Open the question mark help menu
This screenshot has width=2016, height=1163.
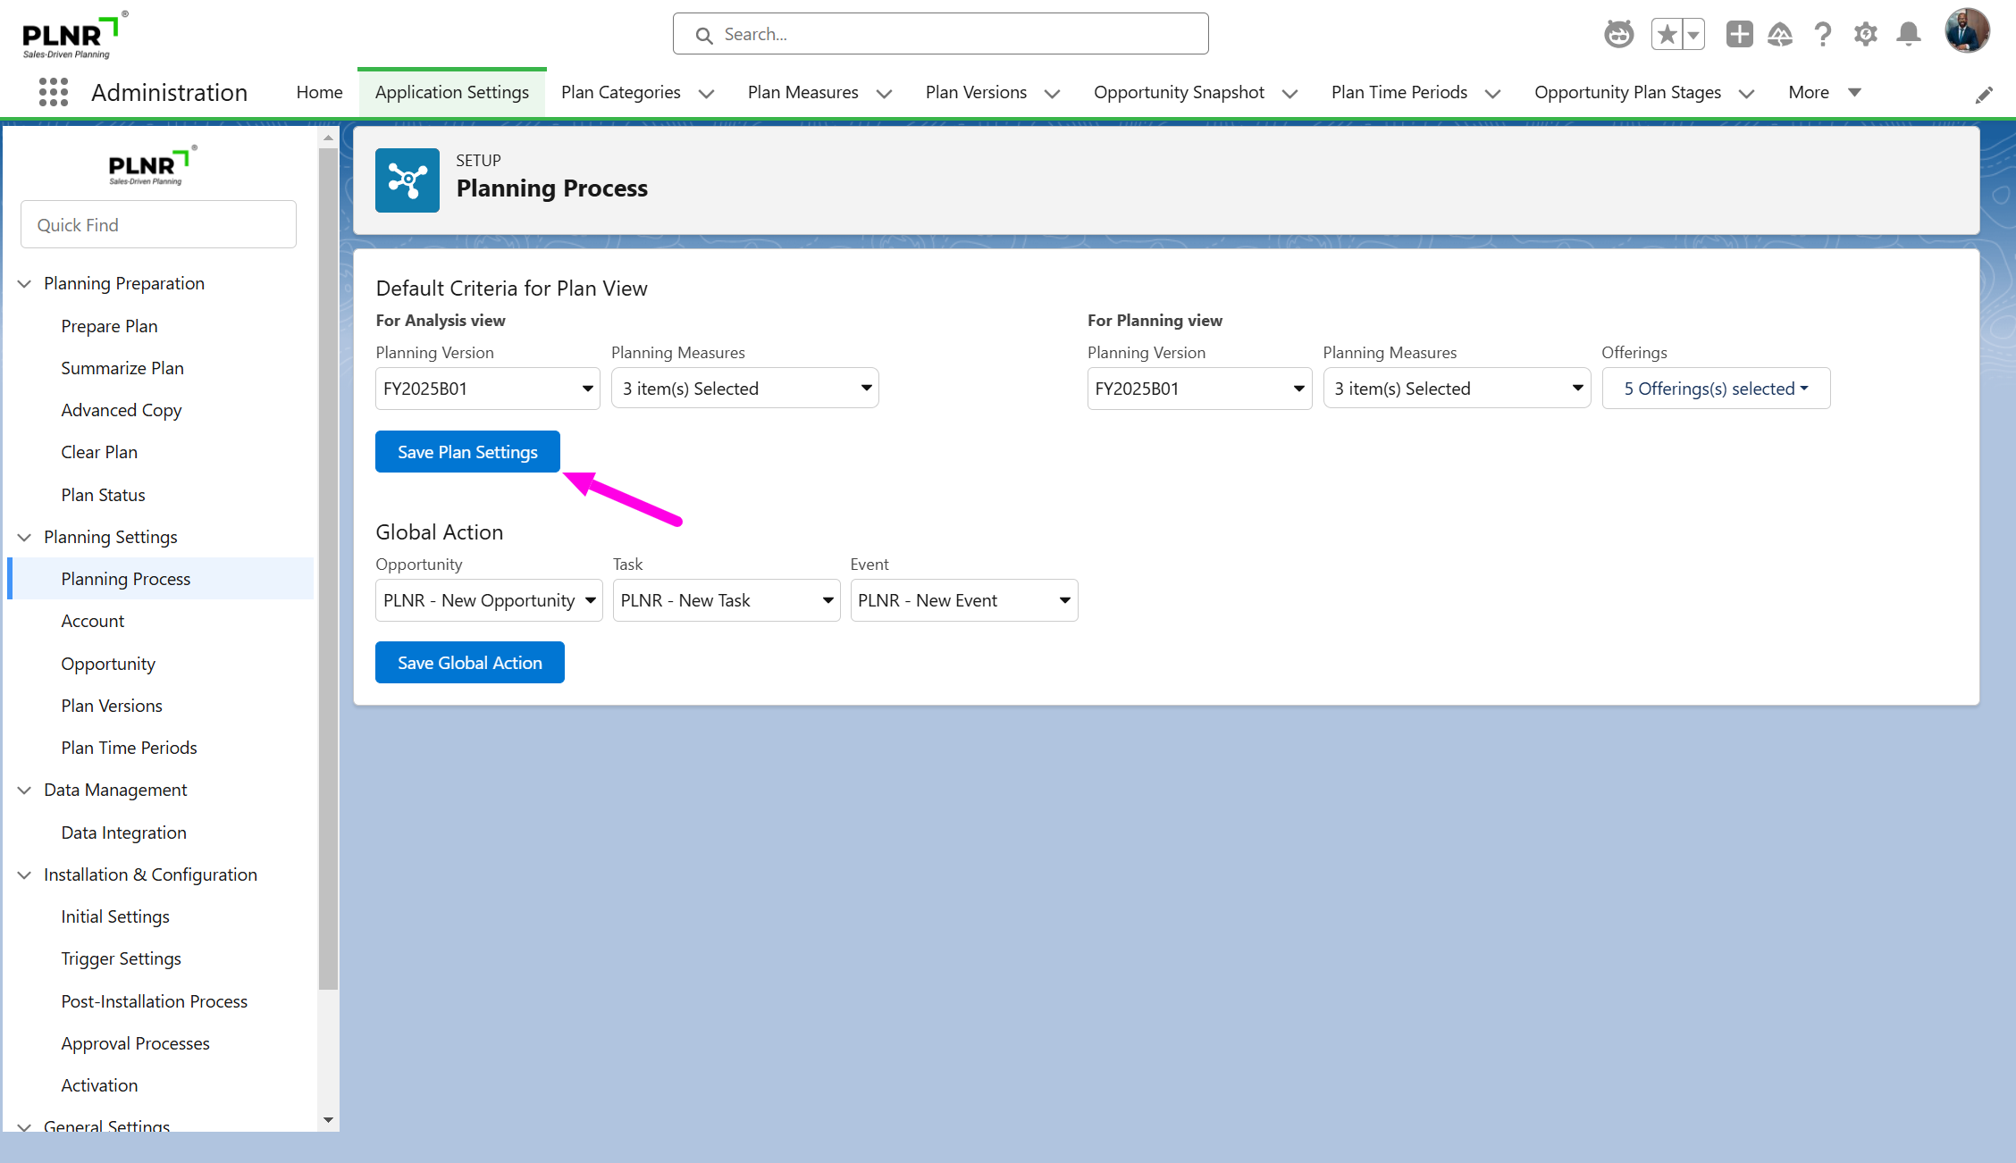pos(1823,35)
